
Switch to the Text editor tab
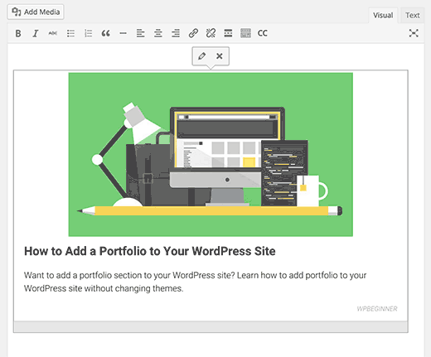point(413,15)
